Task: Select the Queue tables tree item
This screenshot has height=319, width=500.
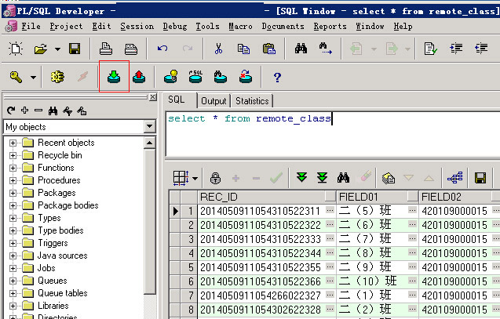Action: (x=63, y=293)
